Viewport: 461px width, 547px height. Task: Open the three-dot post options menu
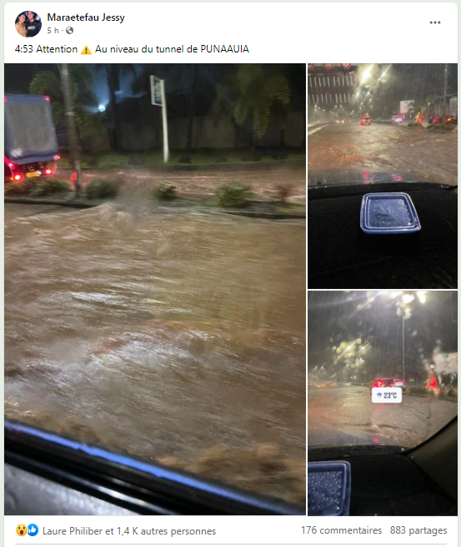435,22
